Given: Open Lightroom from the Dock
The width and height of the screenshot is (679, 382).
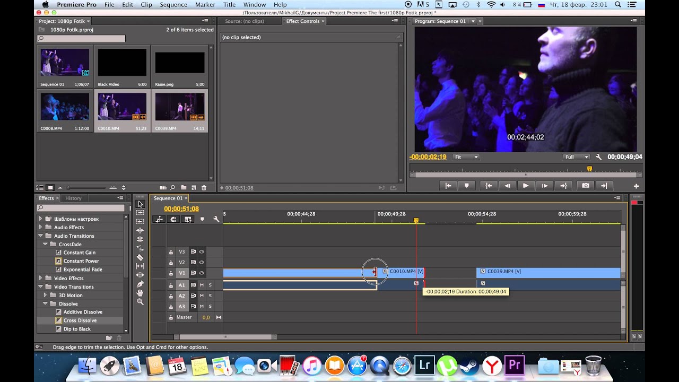Looking at the screenshot, I should (424, 366).
